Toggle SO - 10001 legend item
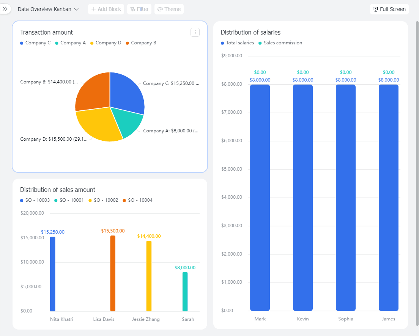 pyautogui.click(x=69, y=200)
